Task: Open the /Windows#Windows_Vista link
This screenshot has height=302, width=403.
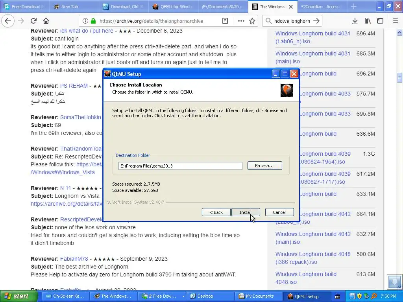Action: [63, 172]
